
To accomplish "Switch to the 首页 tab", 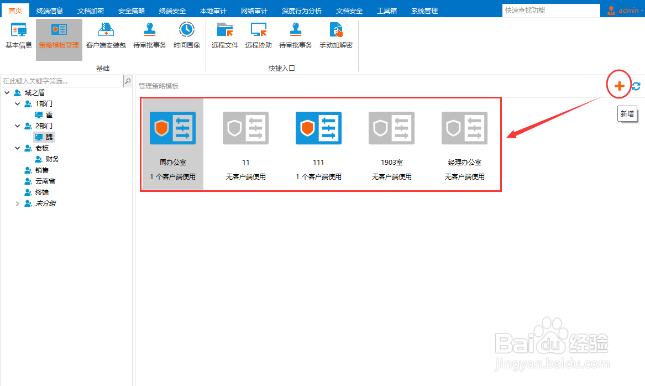I will pos(15,11).
